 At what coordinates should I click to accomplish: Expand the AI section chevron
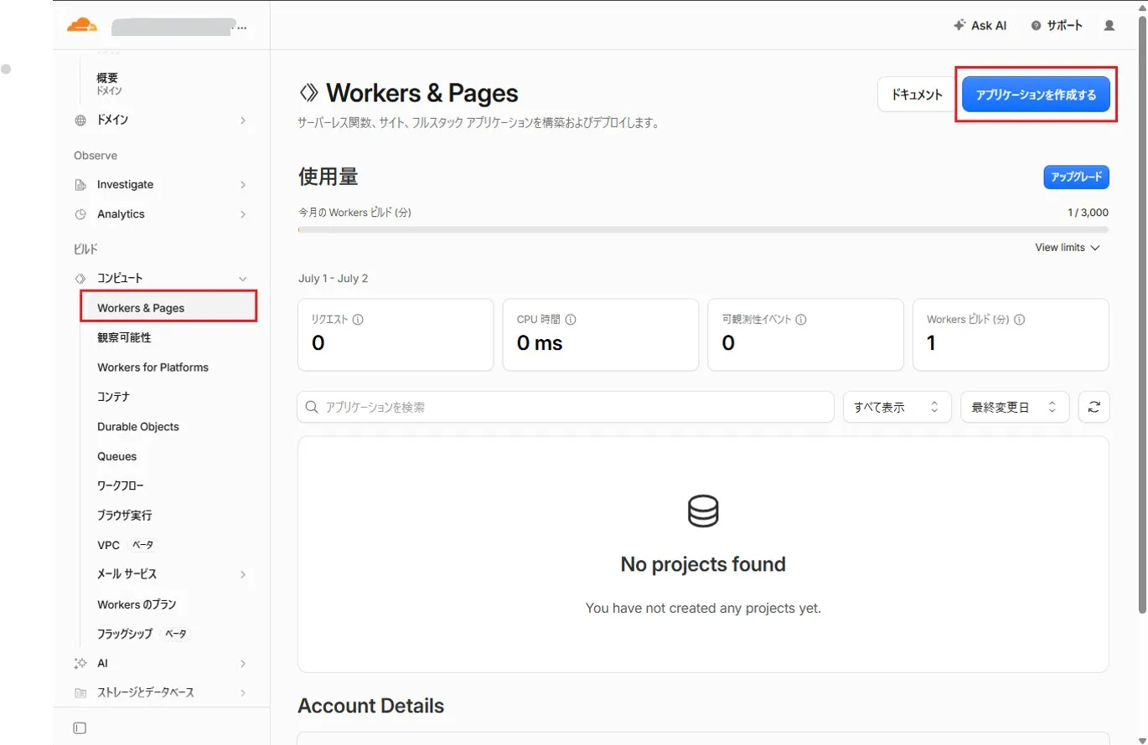tap(243, 663)
